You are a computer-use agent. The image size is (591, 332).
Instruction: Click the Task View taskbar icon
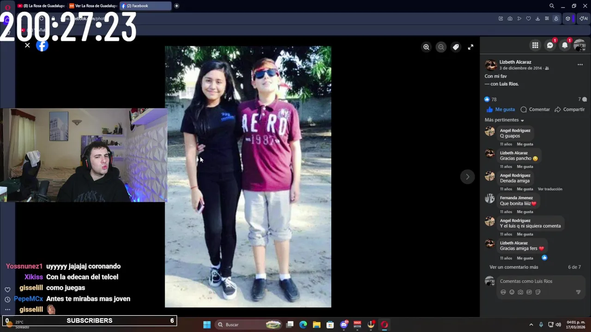click(290, 325)
